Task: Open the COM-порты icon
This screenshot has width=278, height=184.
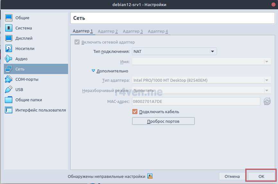Action: pyautogui.click(x=9, y=79)
